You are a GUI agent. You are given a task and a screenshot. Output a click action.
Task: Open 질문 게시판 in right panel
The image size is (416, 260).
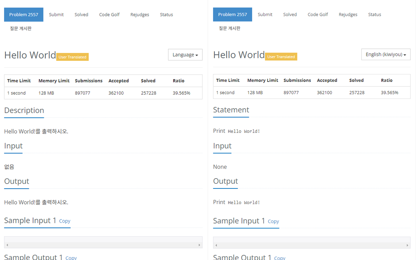(x=229, y=28)
